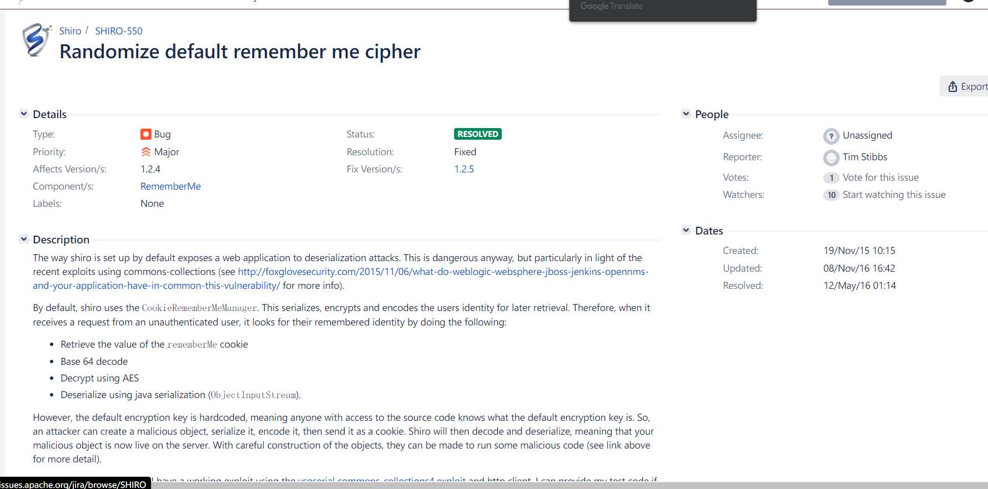This screenshot has height=489, width=988.
Task: Click the Labels None value
Action: 152,203
